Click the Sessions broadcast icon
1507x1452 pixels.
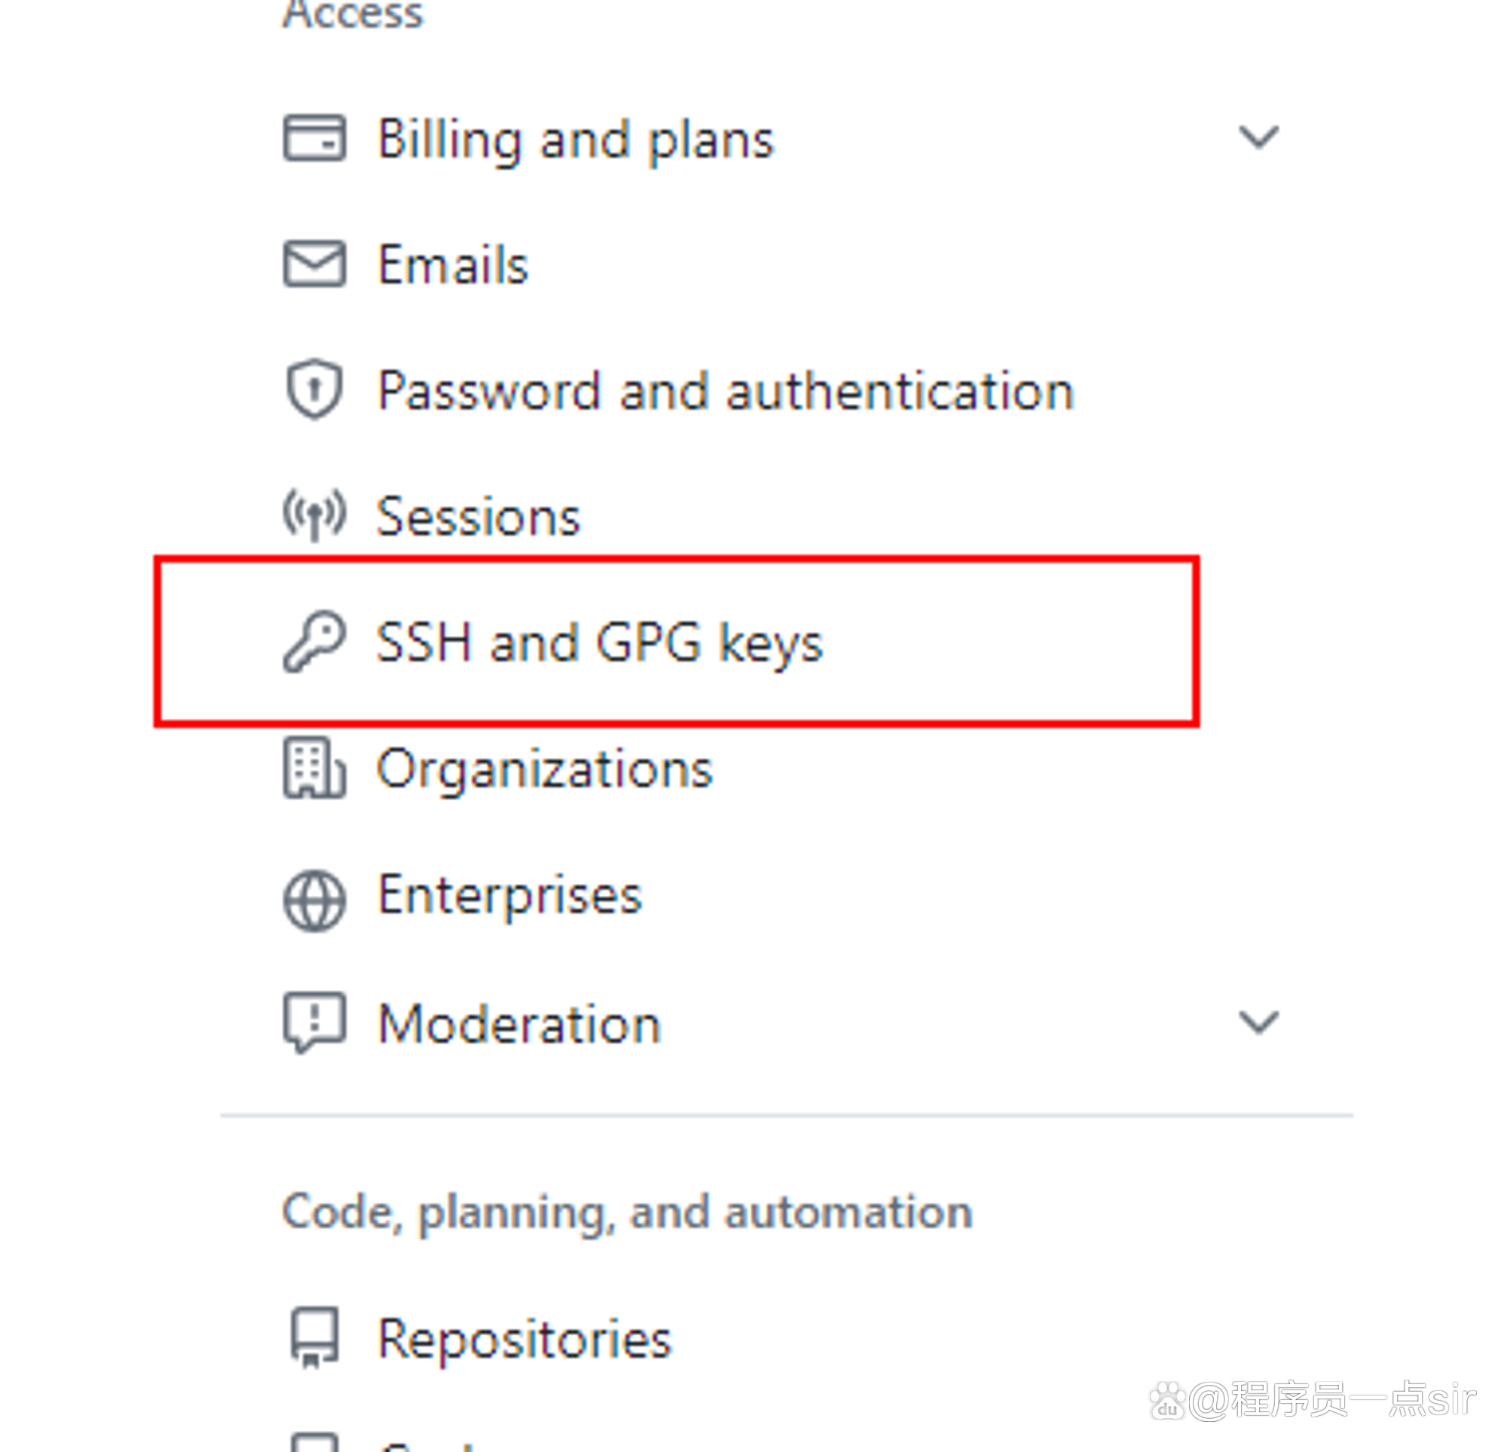click(314, 515)
